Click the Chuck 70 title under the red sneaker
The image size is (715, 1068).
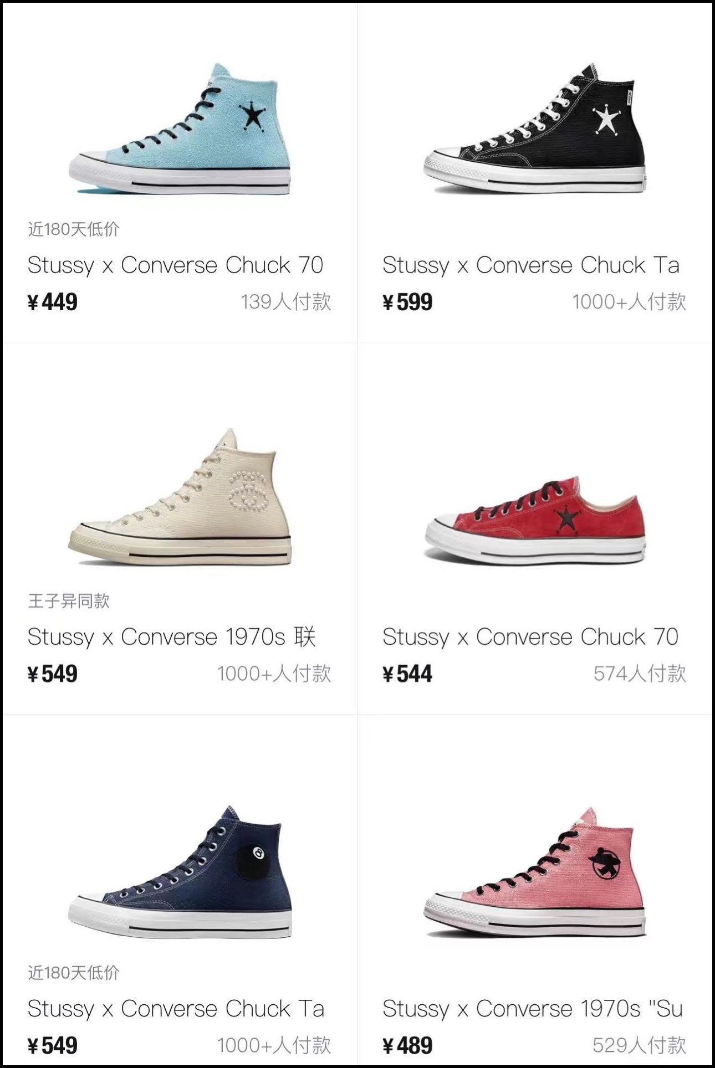click(530, 637)
